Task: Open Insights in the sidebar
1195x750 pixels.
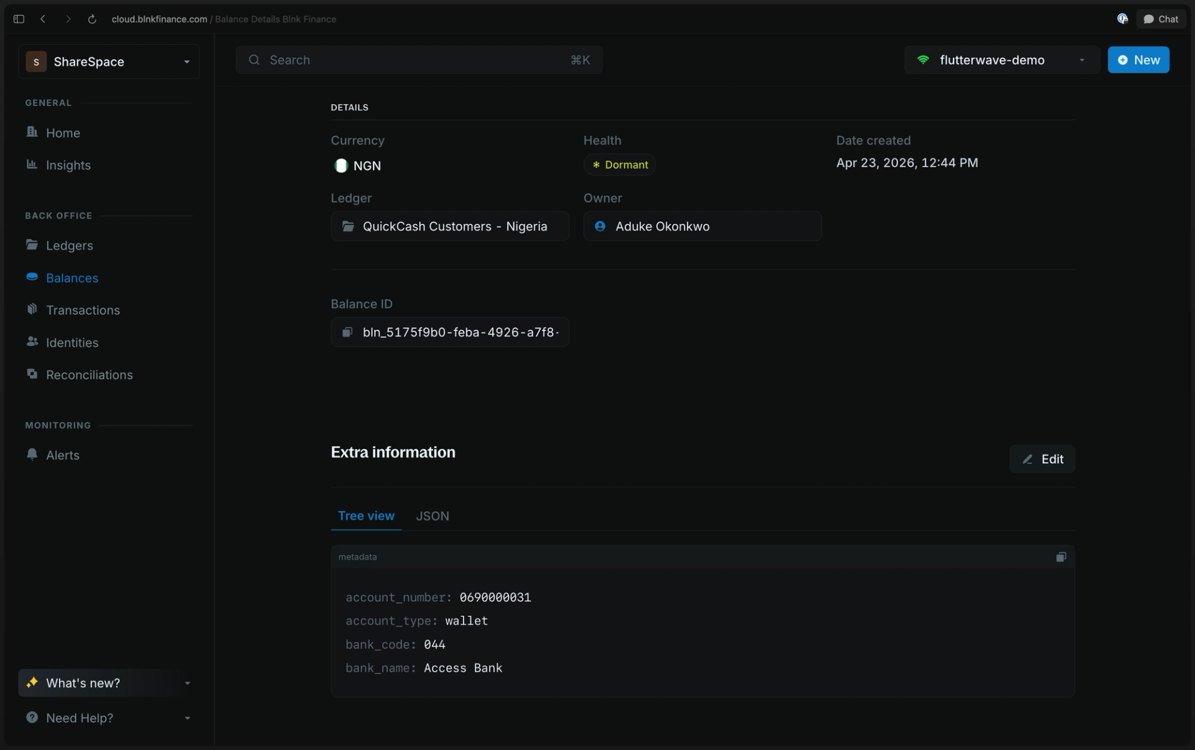Action: (68, 165)
